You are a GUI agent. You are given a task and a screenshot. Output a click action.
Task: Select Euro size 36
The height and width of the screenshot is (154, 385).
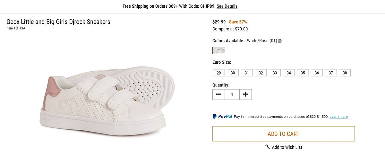pos(317,73)
